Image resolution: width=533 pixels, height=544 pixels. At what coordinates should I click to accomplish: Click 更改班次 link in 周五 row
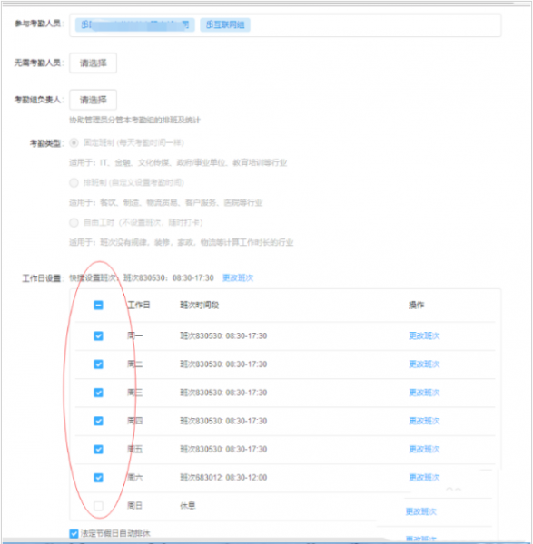point(424,450)
